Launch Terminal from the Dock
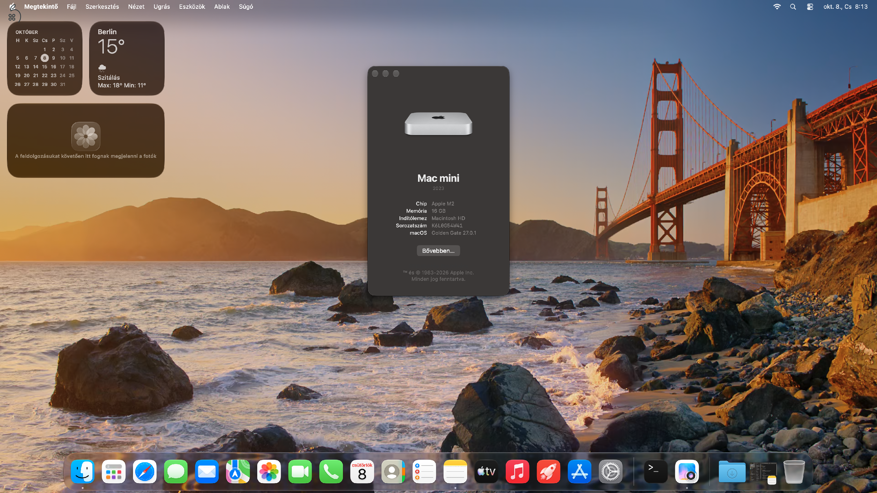The image size is (877, 493). pos(656,472)
